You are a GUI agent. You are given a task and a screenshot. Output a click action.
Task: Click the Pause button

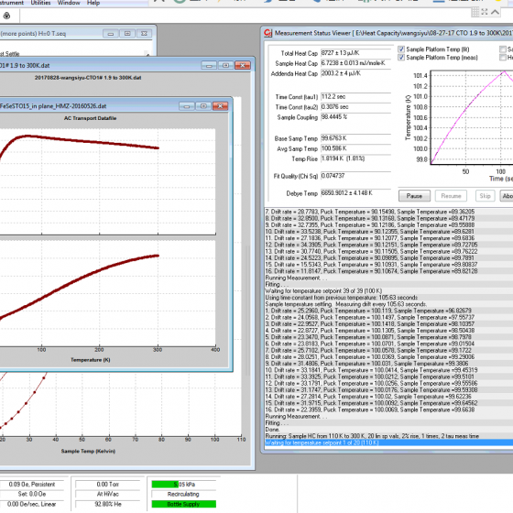click(x=414, y=196)
